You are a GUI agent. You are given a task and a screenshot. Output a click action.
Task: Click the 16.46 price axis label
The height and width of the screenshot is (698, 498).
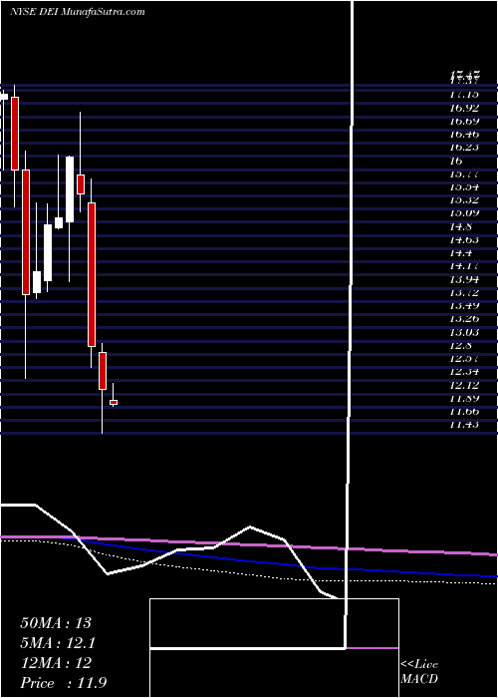point(464,134)
